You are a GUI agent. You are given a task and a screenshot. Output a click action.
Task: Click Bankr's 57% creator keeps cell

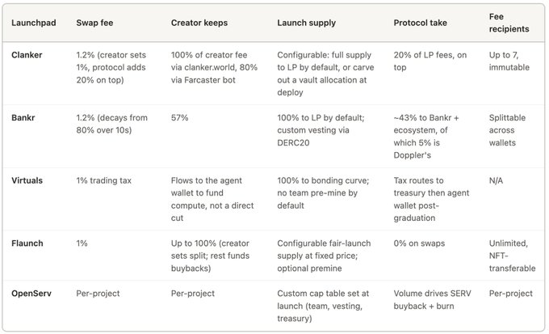[179, 117]
